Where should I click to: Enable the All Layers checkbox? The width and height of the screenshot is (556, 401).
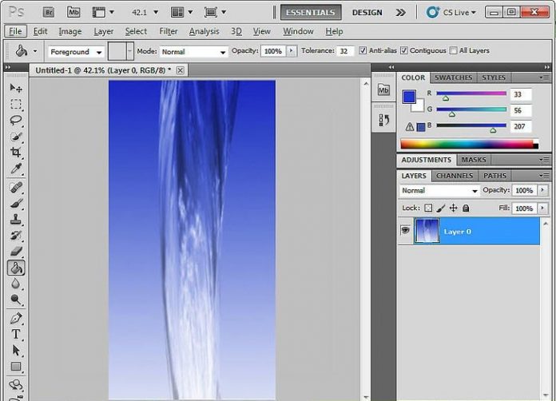454,51
